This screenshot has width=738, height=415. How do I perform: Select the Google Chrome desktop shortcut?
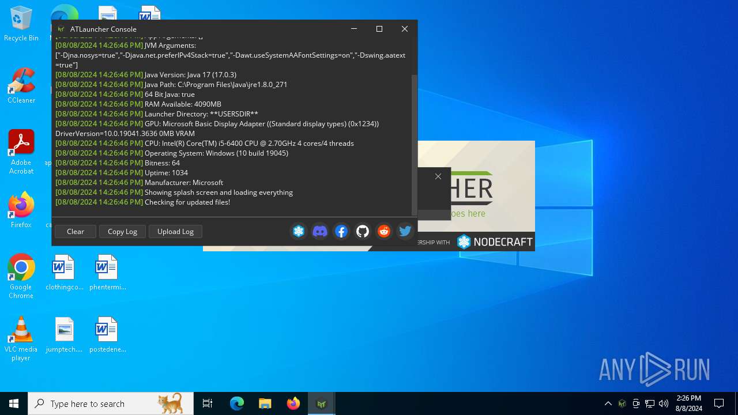21,277
